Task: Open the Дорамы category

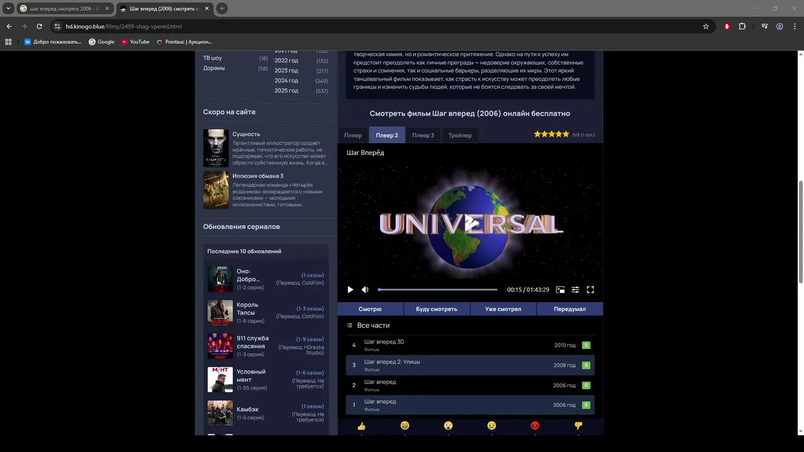Action: click(x=214, y=68)
